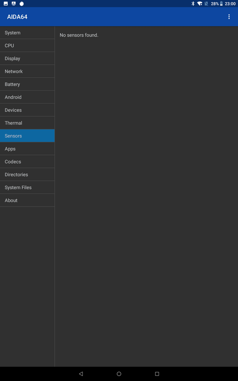The height and width of the screenshot is (381, 238).
Task: Tap the round fruit-shaped notification icon
Action: pyautogui.click(x=22, y=4)
